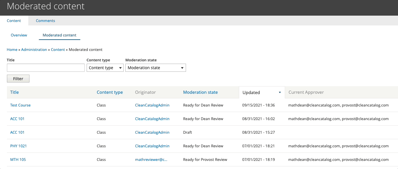This screenshot has width=398, height=169.
Task: Open the Content type dropdown filter
Action: pos(105,68)
